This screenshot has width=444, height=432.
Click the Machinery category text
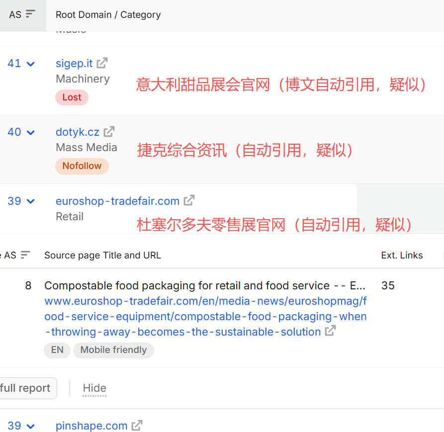click(83, 79)
